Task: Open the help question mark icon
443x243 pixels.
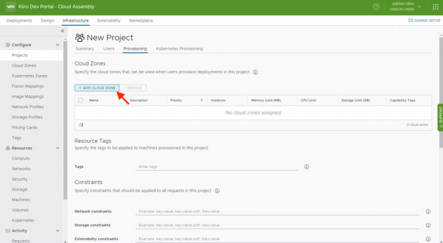Action: point(376,7)
